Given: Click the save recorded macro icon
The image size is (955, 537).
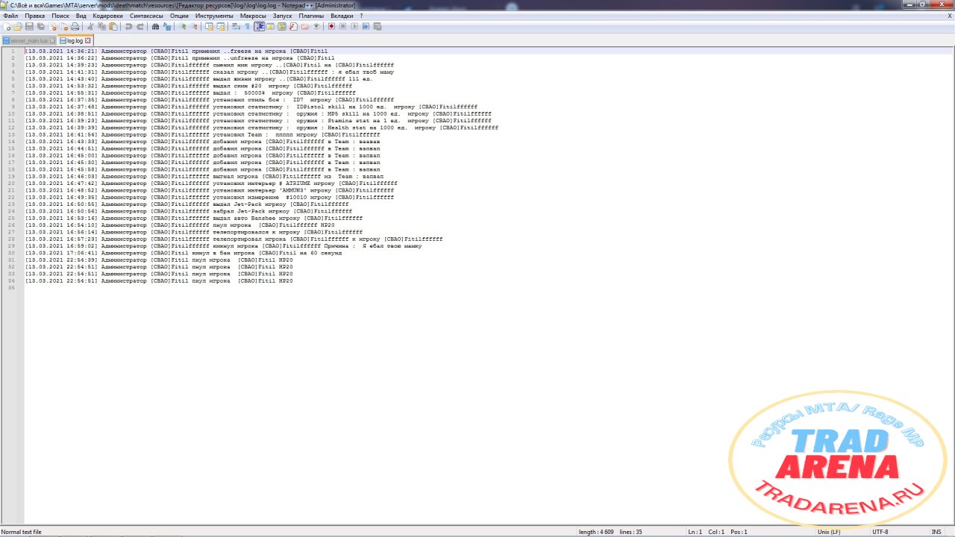Looking at the screenshot, I should pos(377,26).
